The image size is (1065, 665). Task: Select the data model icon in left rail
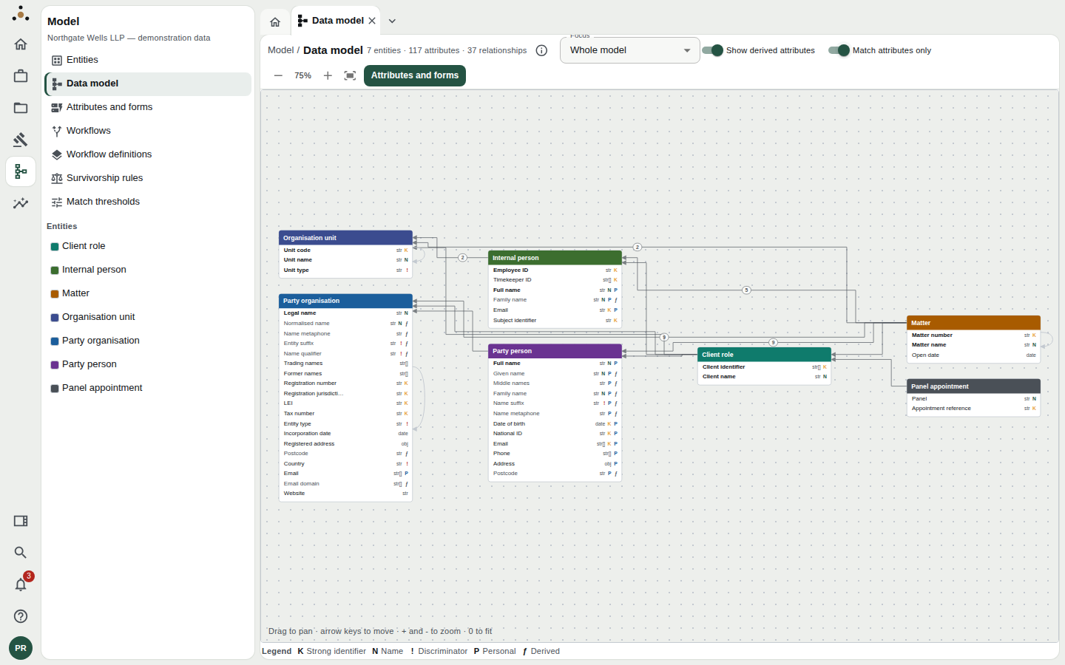tap(21, 171)
